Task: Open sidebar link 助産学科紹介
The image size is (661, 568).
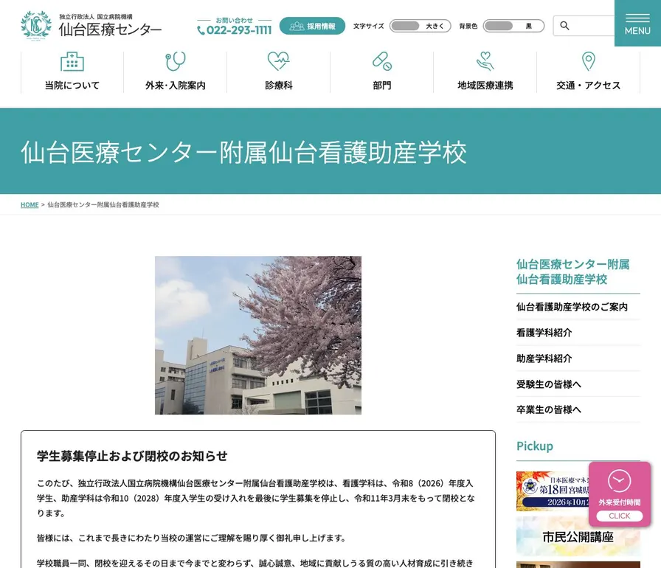Action: (578, 359)
